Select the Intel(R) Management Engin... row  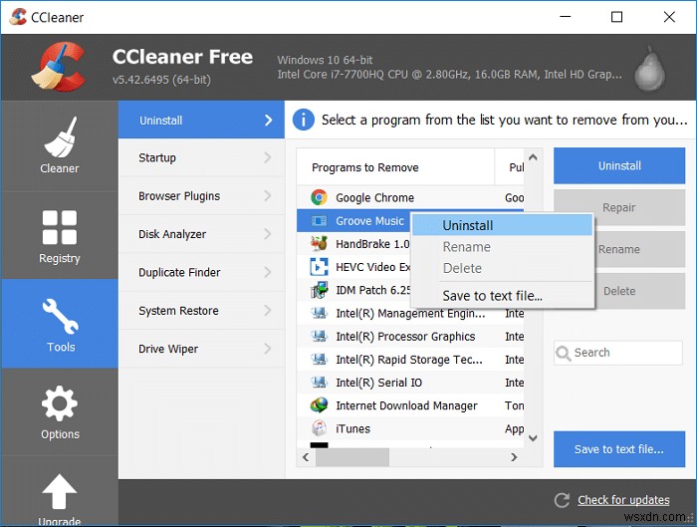click(410, 314)
